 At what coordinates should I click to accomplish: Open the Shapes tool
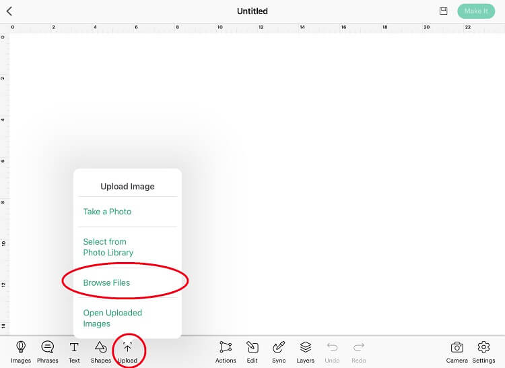(x=101, y=352)
